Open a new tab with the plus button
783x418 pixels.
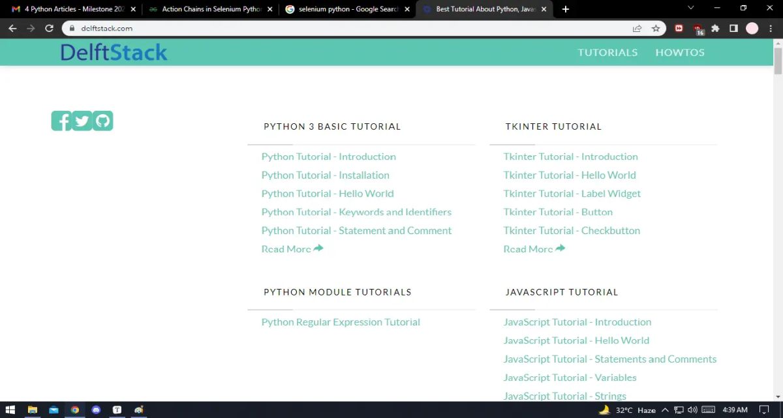566,9
